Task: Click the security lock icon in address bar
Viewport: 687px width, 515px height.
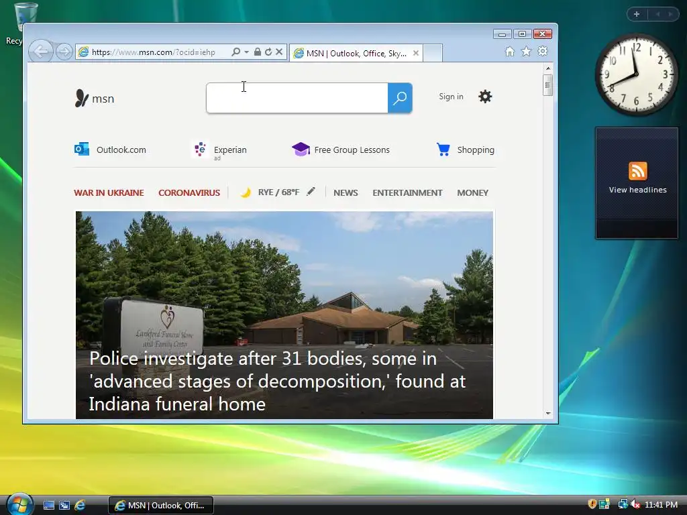Action: [x=258, y=52]
